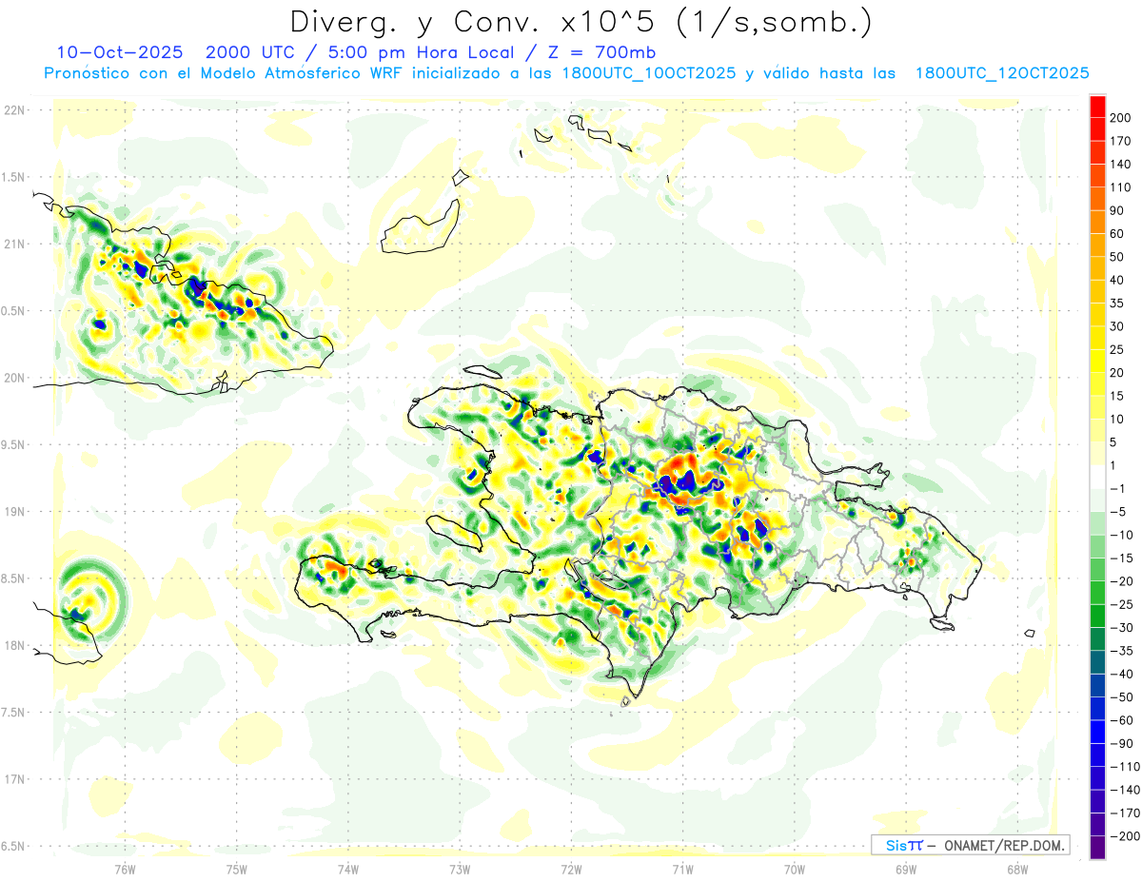
Task: Click 'Pronóstico con el Modelo Atmósferico WRF' text
Action: 225,73
